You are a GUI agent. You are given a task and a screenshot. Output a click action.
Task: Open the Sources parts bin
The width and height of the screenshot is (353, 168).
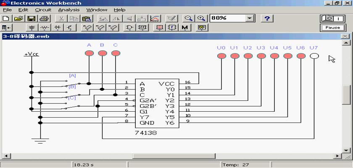32,28
